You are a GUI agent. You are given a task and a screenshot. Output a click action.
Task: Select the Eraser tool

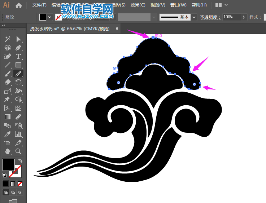pos(8,82)
